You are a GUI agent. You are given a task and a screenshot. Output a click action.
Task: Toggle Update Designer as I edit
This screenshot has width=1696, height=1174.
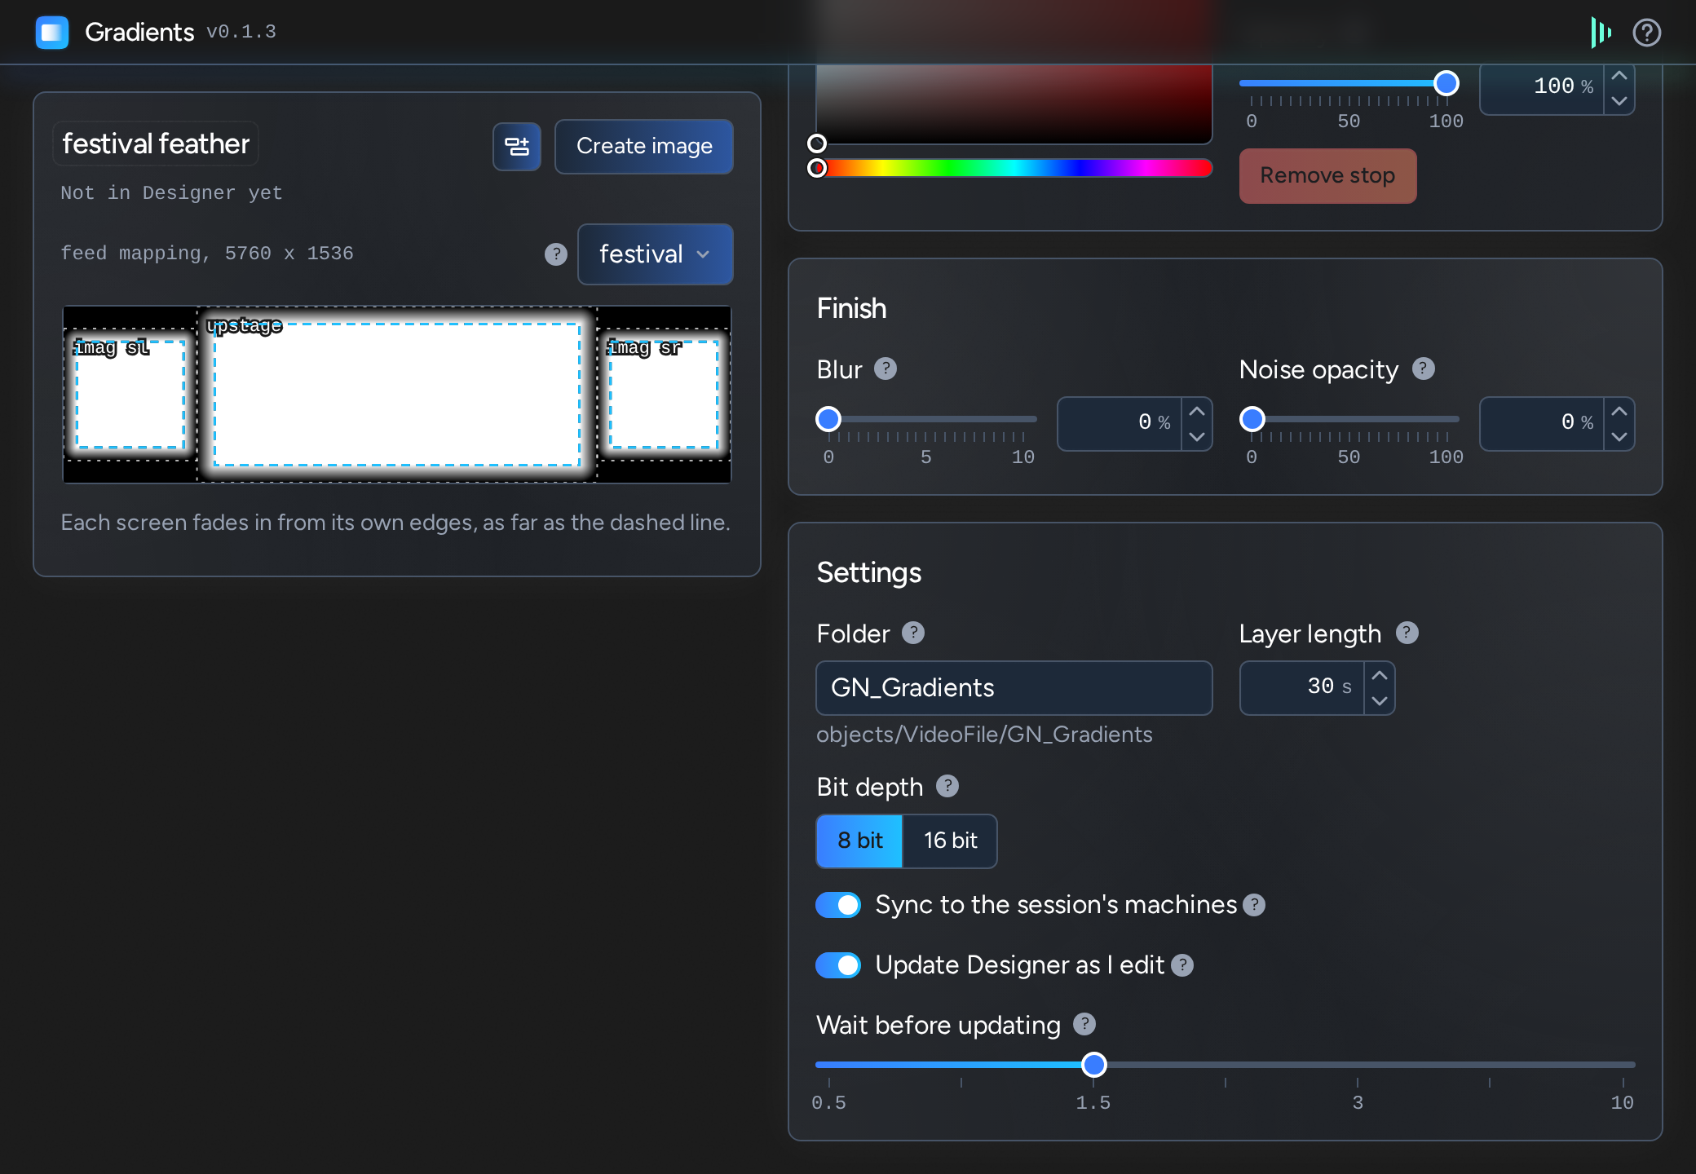[x=838, y=965]
